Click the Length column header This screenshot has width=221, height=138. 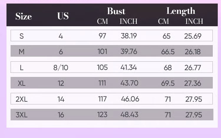pos(181,11)
